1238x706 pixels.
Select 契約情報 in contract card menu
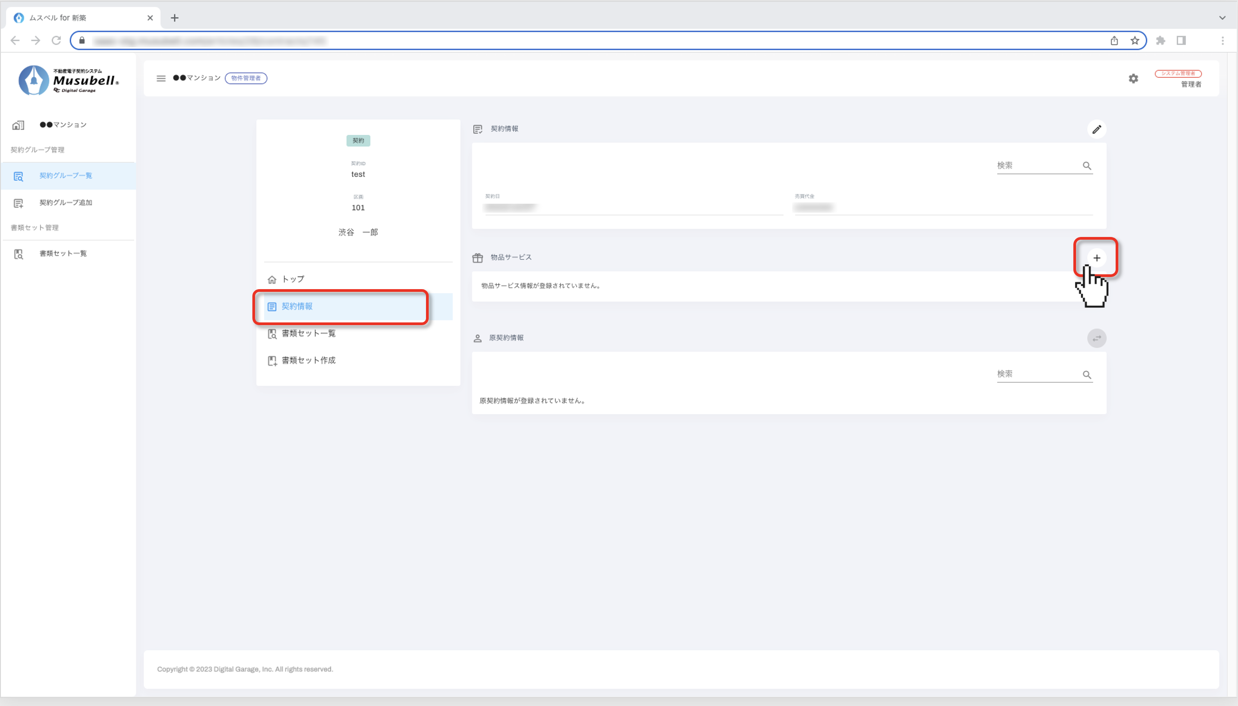pyautogui.click(x=297, y=306)
